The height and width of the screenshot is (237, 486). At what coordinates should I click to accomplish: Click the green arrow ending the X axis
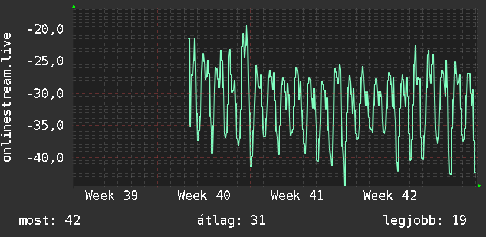pyautogui.click(x=480, y=186)
